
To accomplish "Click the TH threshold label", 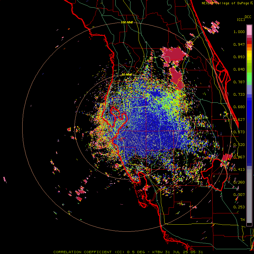I will 242,220.
